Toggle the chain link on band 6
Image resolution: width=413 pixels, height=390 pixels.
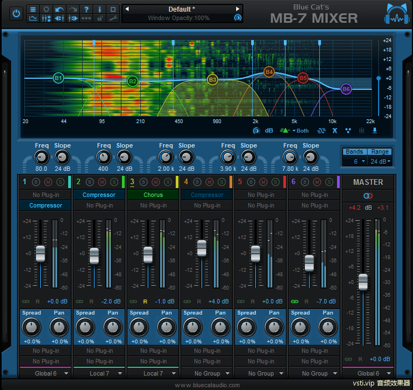pos(295,301)
